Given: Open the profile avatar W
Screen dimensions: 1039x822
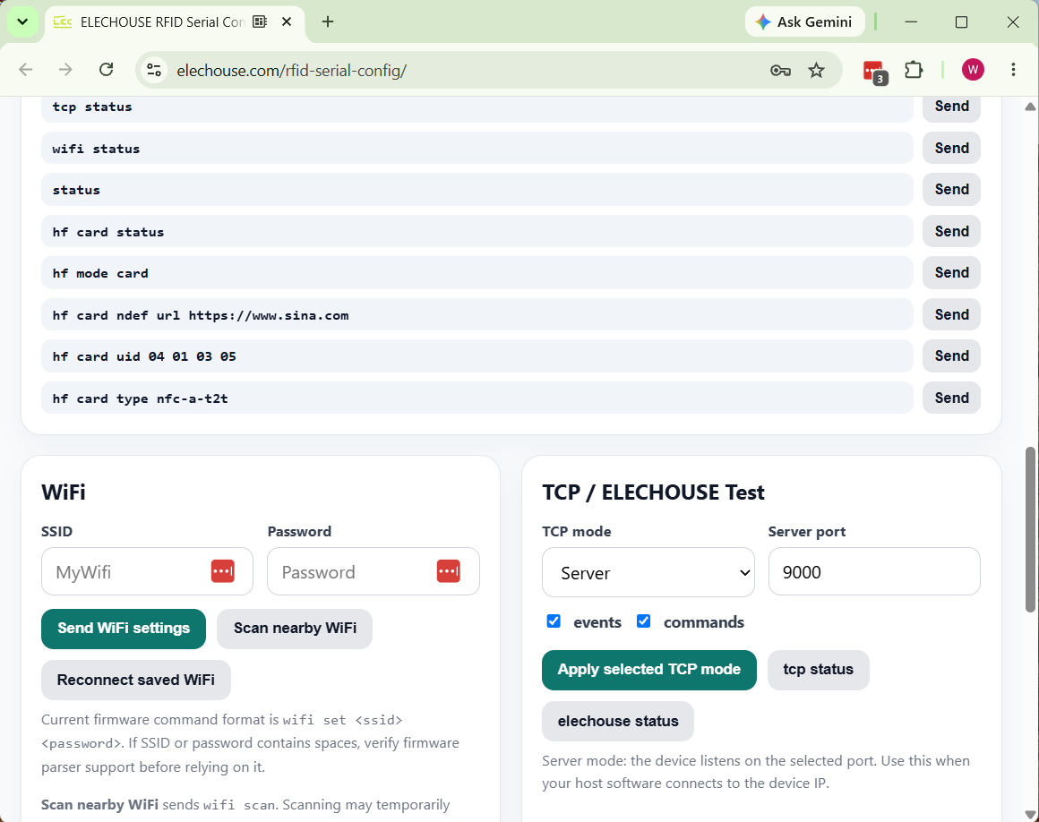Looking at the screenshot, I should point(973,70).
